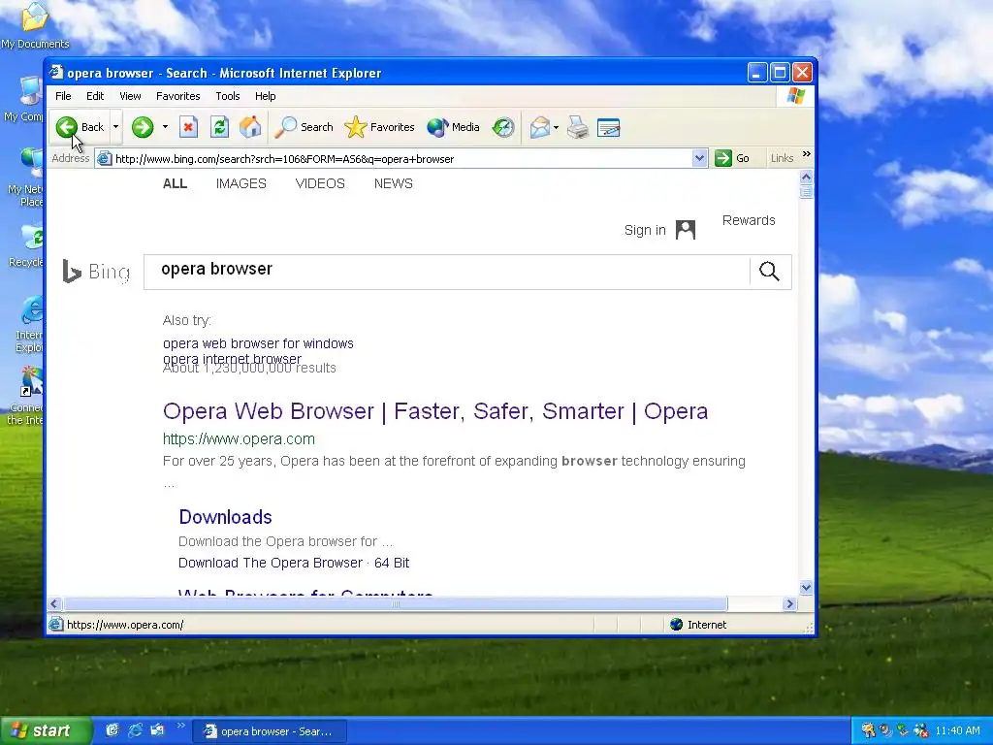The height and width of the screenshot is (745, 993).
Task: Click the IE page icon in title bar
Action: click(x=56, y=72)
